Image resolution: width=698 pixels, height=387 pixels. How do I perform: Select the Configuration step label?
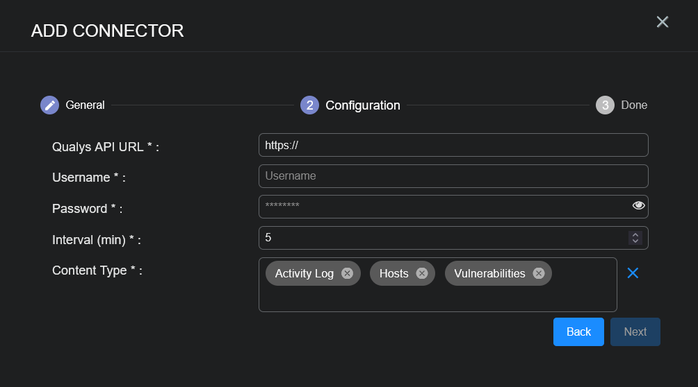363,105
